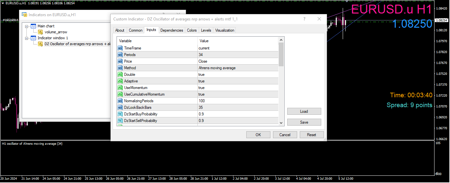This screenshot has height=183, width=450.
Task: Confirm settings with the OK button
Action: tap(258, 135)
